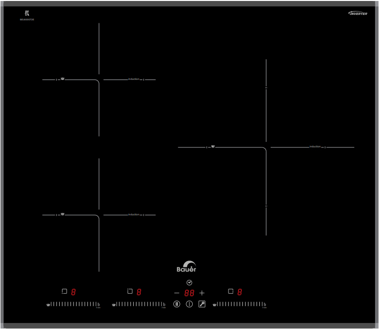Decrease the timer with the minus button
This screenshot has width=379, height=329.
[x=177, y=293]
